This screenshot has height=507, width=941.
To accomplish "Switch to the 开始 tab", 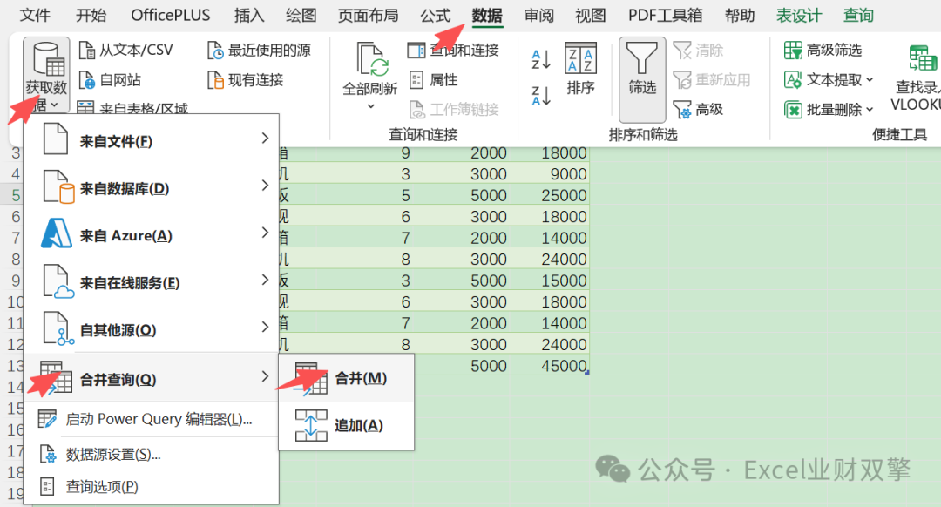I will click(x=91, y=15).
